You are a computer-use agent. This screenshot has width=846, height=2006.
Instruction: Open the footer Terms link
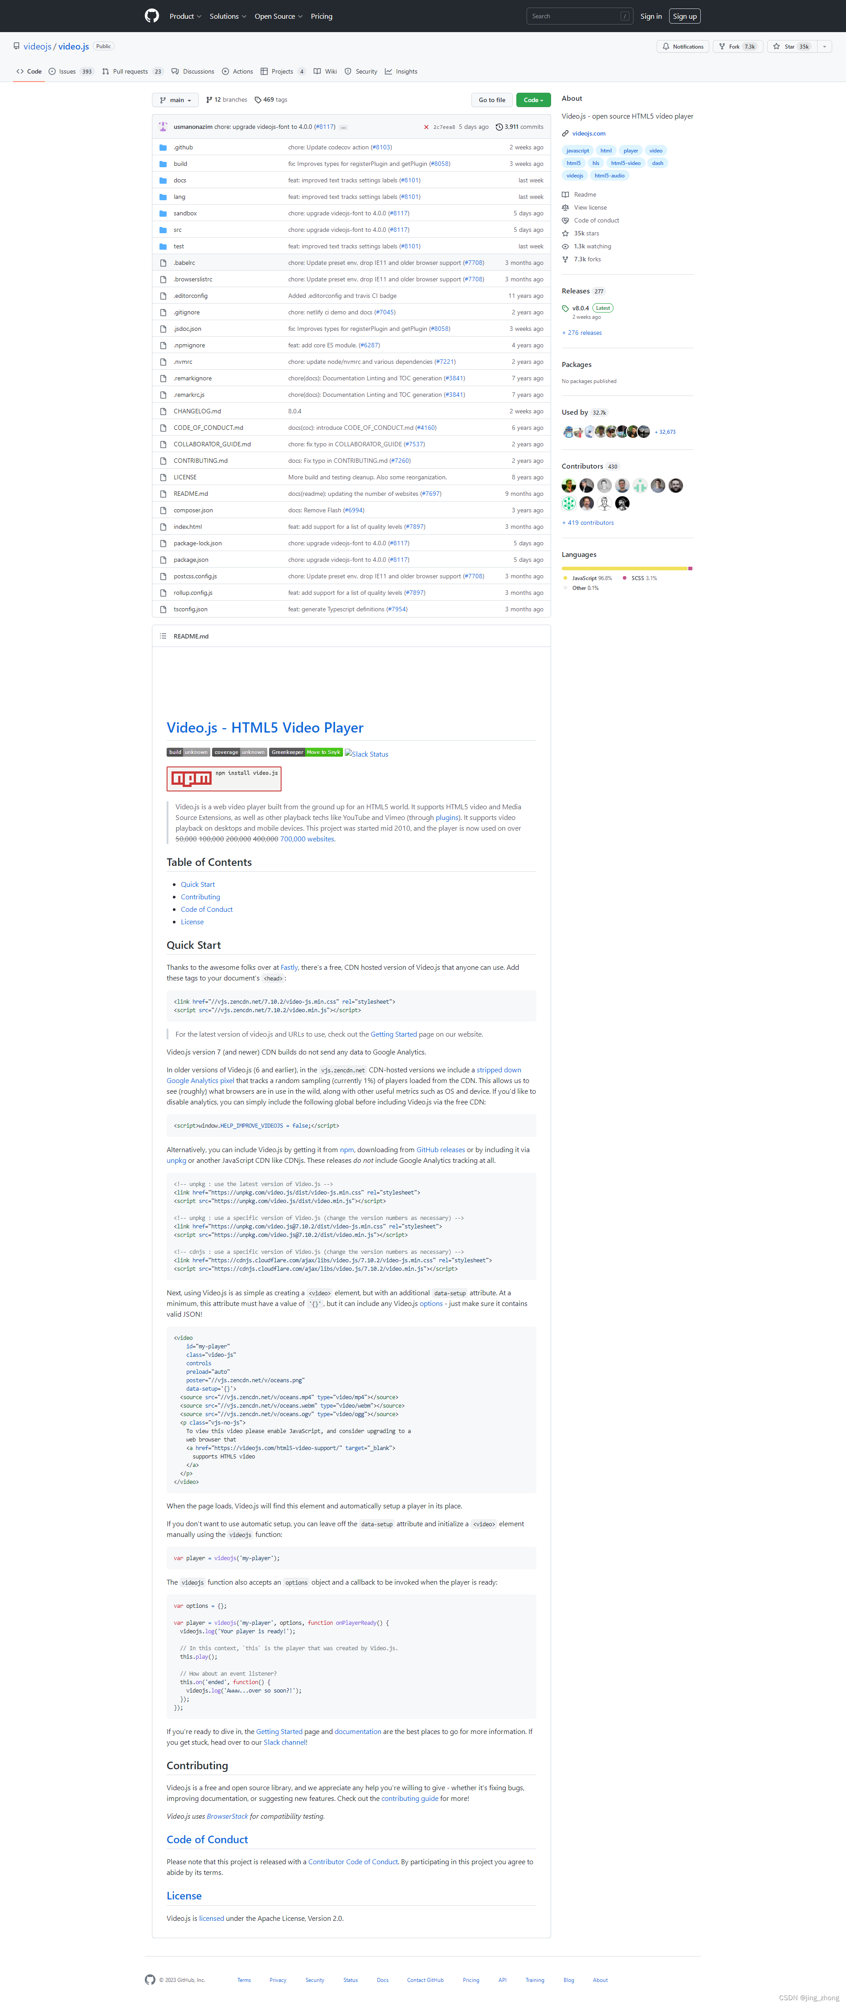pyautogui.click(x=245, y=1980)
